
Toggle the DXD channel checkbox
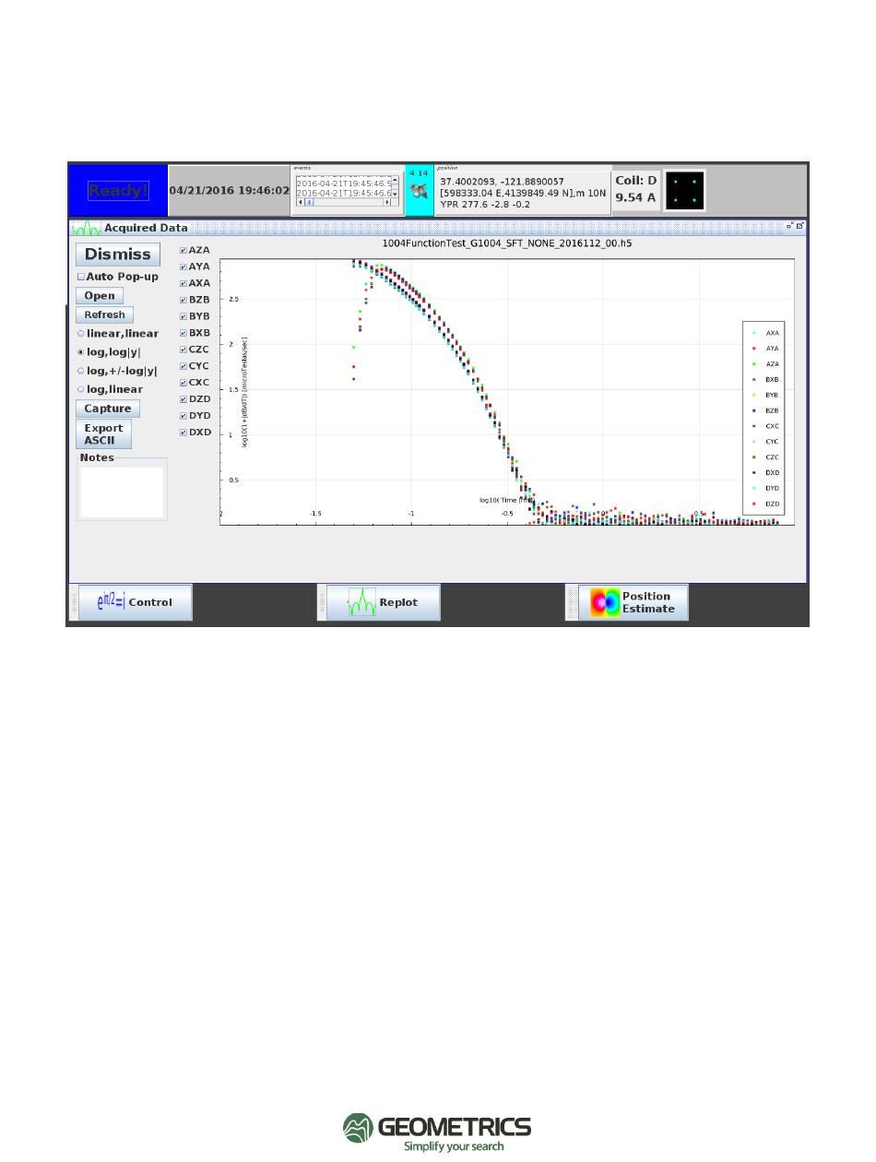point(183,433)
